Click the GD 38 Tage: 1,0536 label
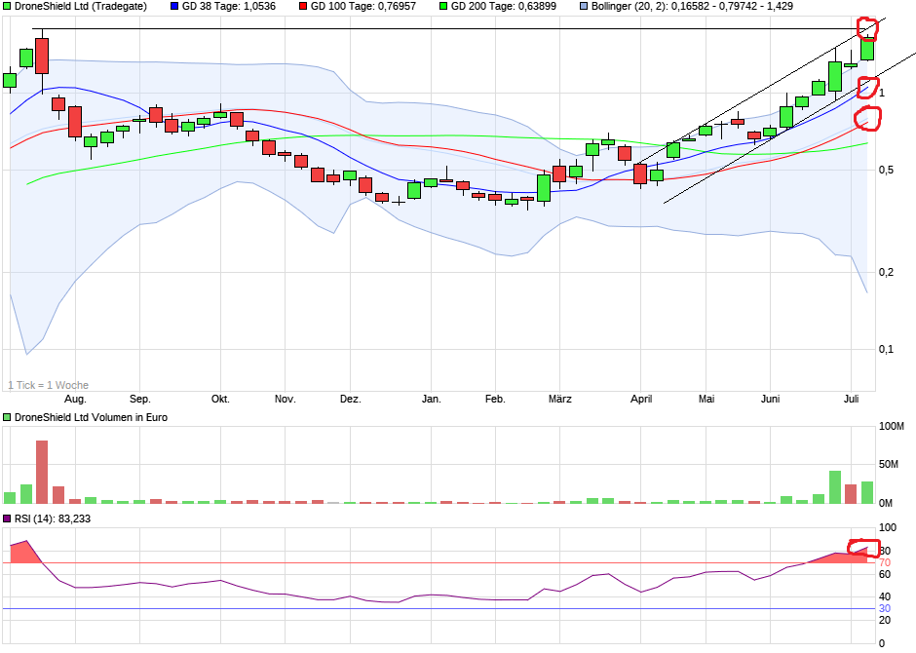Screen dimensions: 916x653 (229, 7)
